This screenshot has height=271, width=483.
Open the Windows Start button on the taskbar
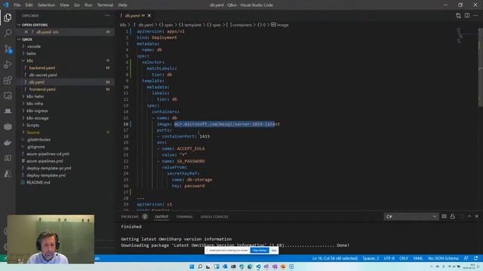(192, 266)
